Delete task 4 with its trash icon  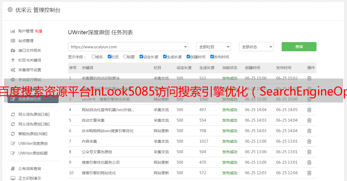(x=309, y=110)
